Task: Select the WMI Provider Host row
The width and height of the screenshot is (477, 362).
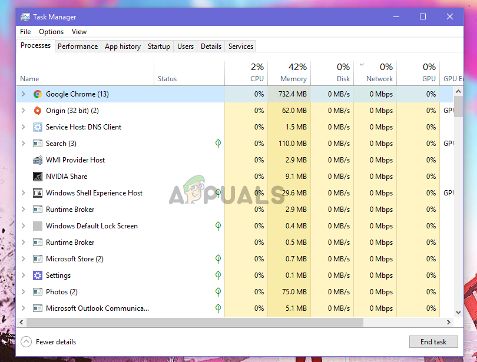Action: click(235, 160)
